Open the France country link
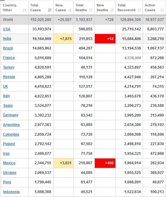 9,58
